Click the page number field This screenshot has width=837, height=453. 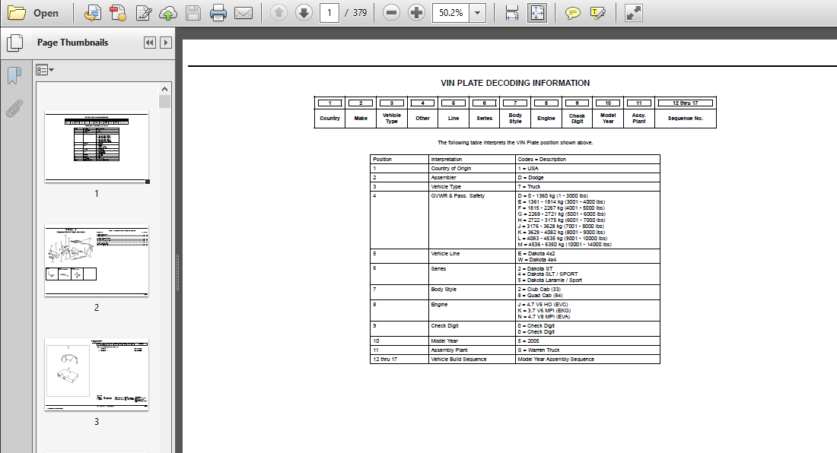coord(329,13)
